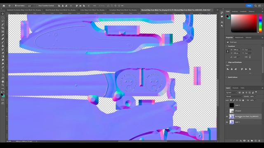Open the Fill slider arrow
The width and height of the screenshot is (264, 148).
click(x=256, y=100)
